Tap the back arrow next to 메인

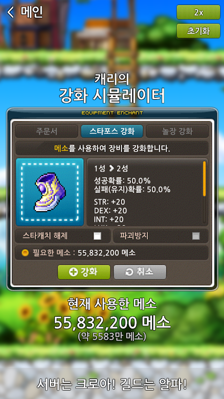click(10, 12)
